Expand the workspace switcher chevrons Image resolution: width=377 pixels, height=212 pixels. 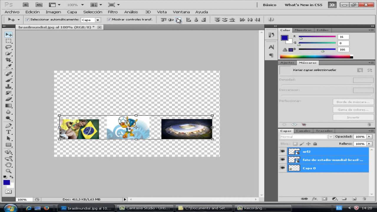[332, 5]
